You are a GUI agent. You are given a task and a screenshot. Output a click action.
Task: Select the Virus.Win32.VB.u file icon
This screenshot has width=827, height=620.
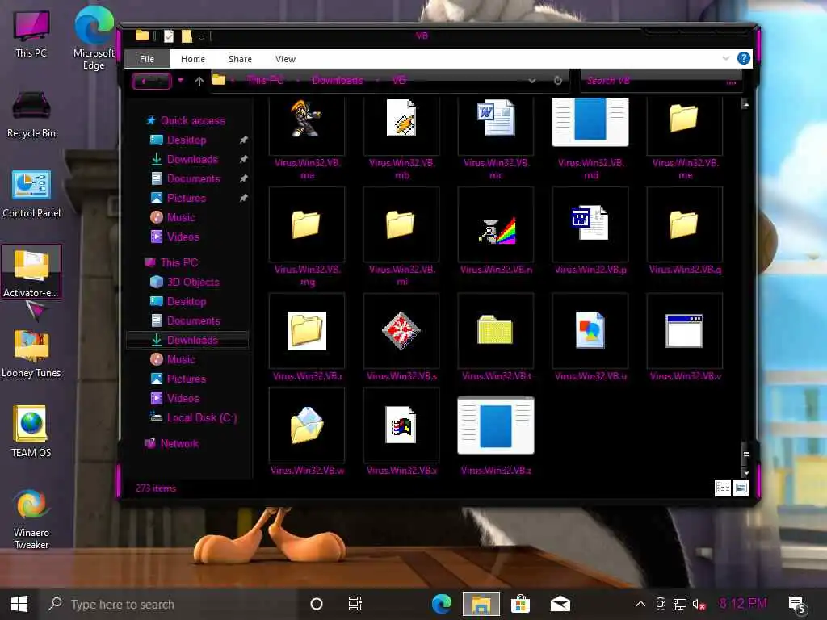coord(590,330)
